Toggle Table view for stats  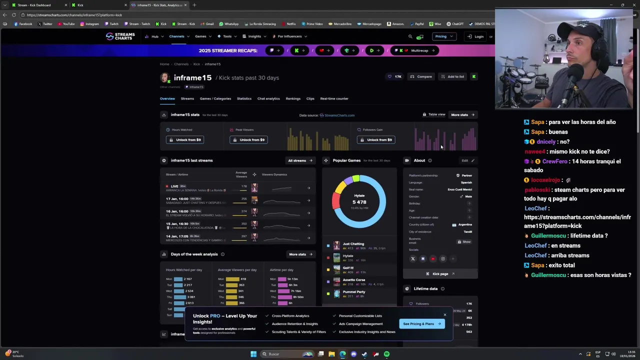434,114
